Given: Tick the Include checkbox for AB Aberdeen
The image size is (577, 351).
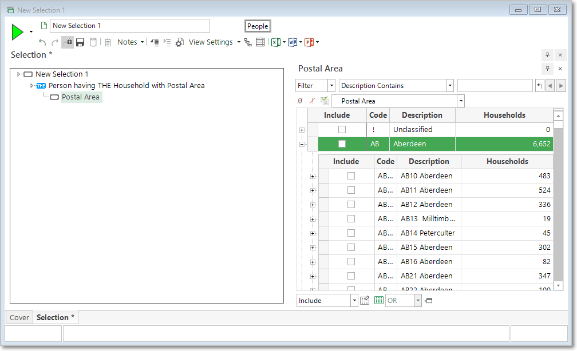Looking at the screenshot, I should [342, 143].
